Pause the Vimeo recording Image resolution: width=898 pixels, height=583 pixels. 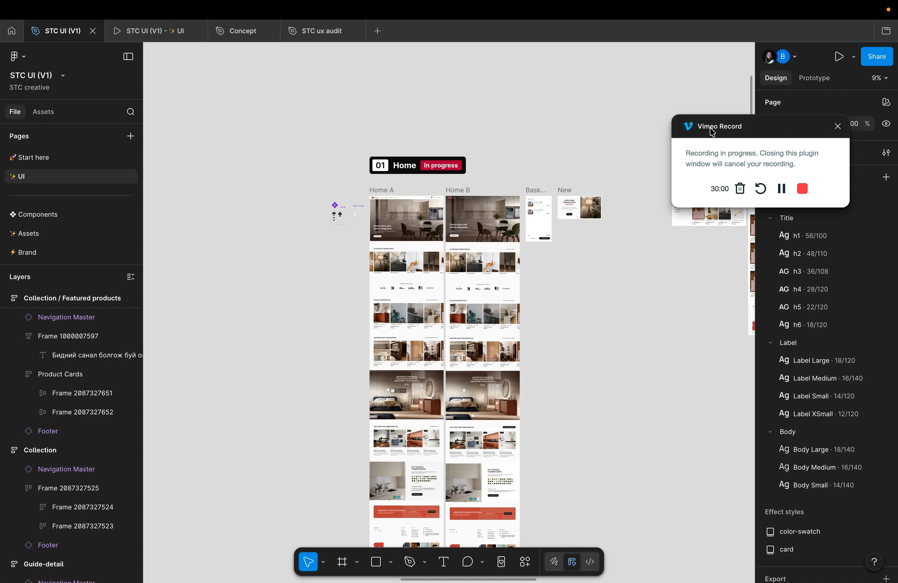pos(781,188)
